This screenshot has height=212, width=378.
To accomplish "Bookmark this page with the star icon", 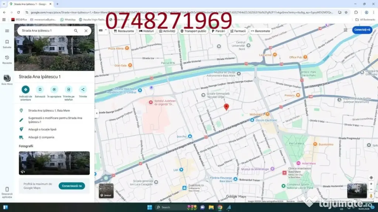I will (x=346, y=12).
